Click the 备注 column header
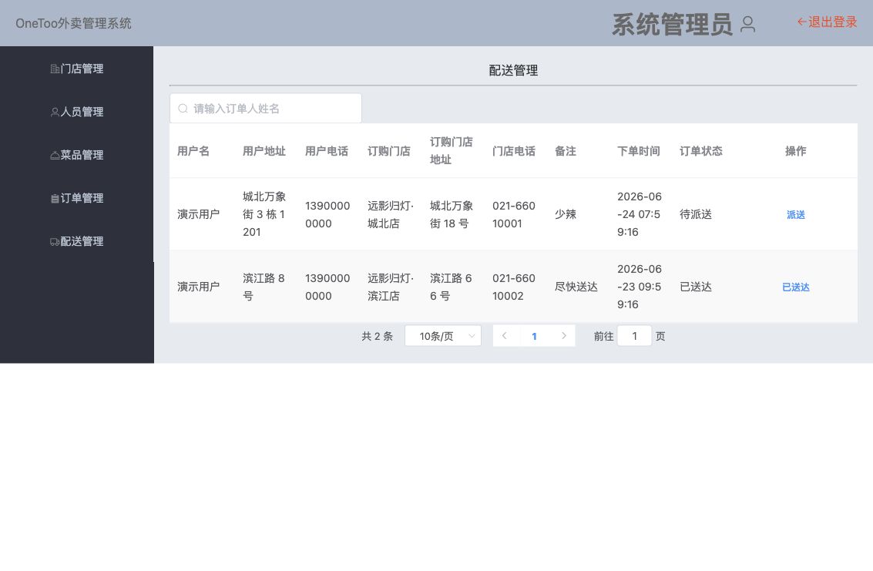873x571 pixels. (x=565, y=151)
